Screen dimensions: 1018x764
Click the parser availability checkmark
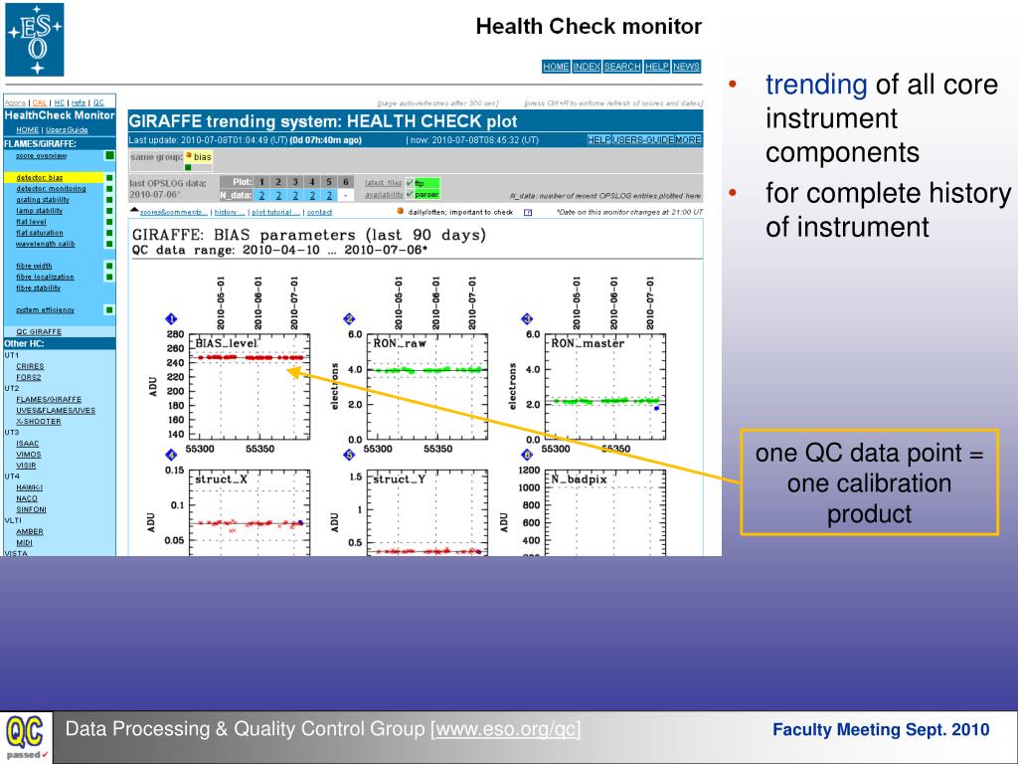410,194
